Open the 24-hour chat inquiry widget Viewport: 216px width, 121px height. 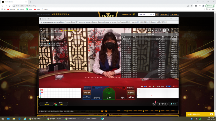[x=200, y=114]
